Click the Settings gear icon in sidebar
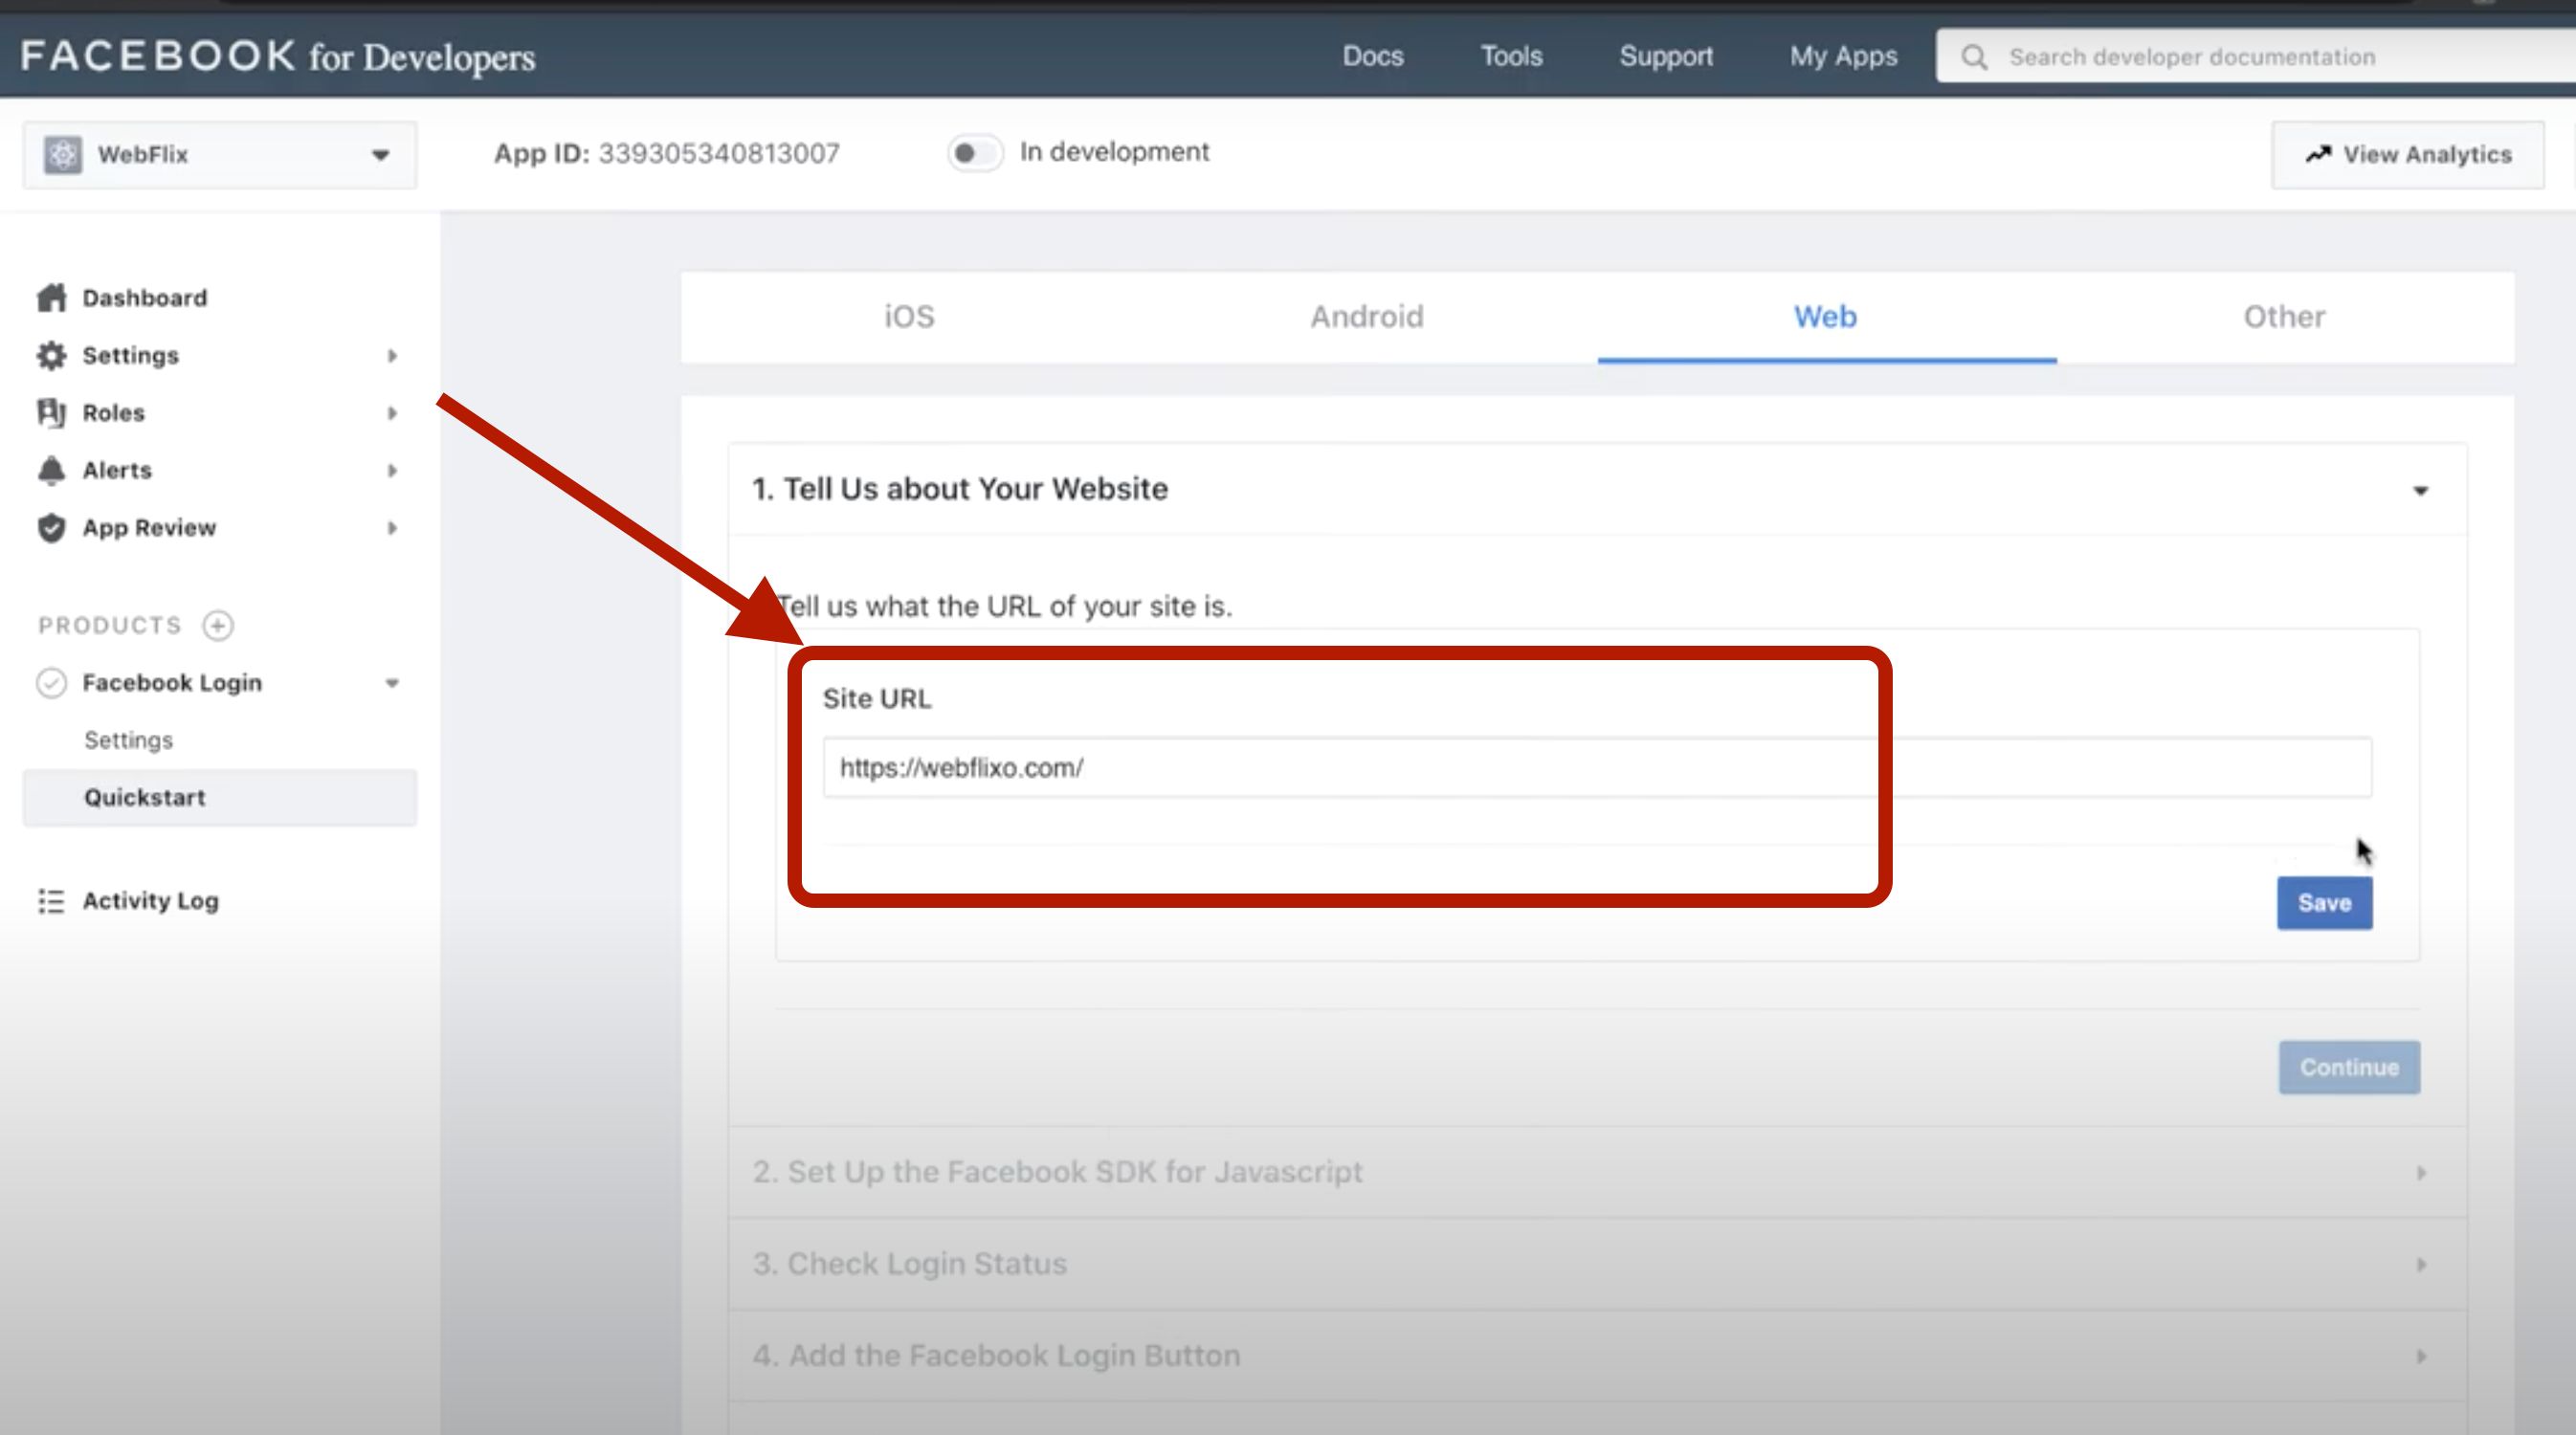The image size is (2576, 1435). 51,356
